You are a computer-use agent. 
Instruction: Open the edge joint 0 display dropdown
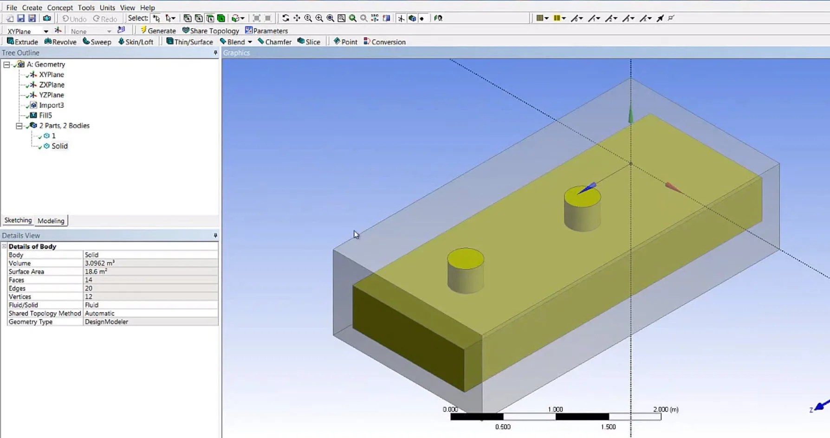click(x=576, y=19)
